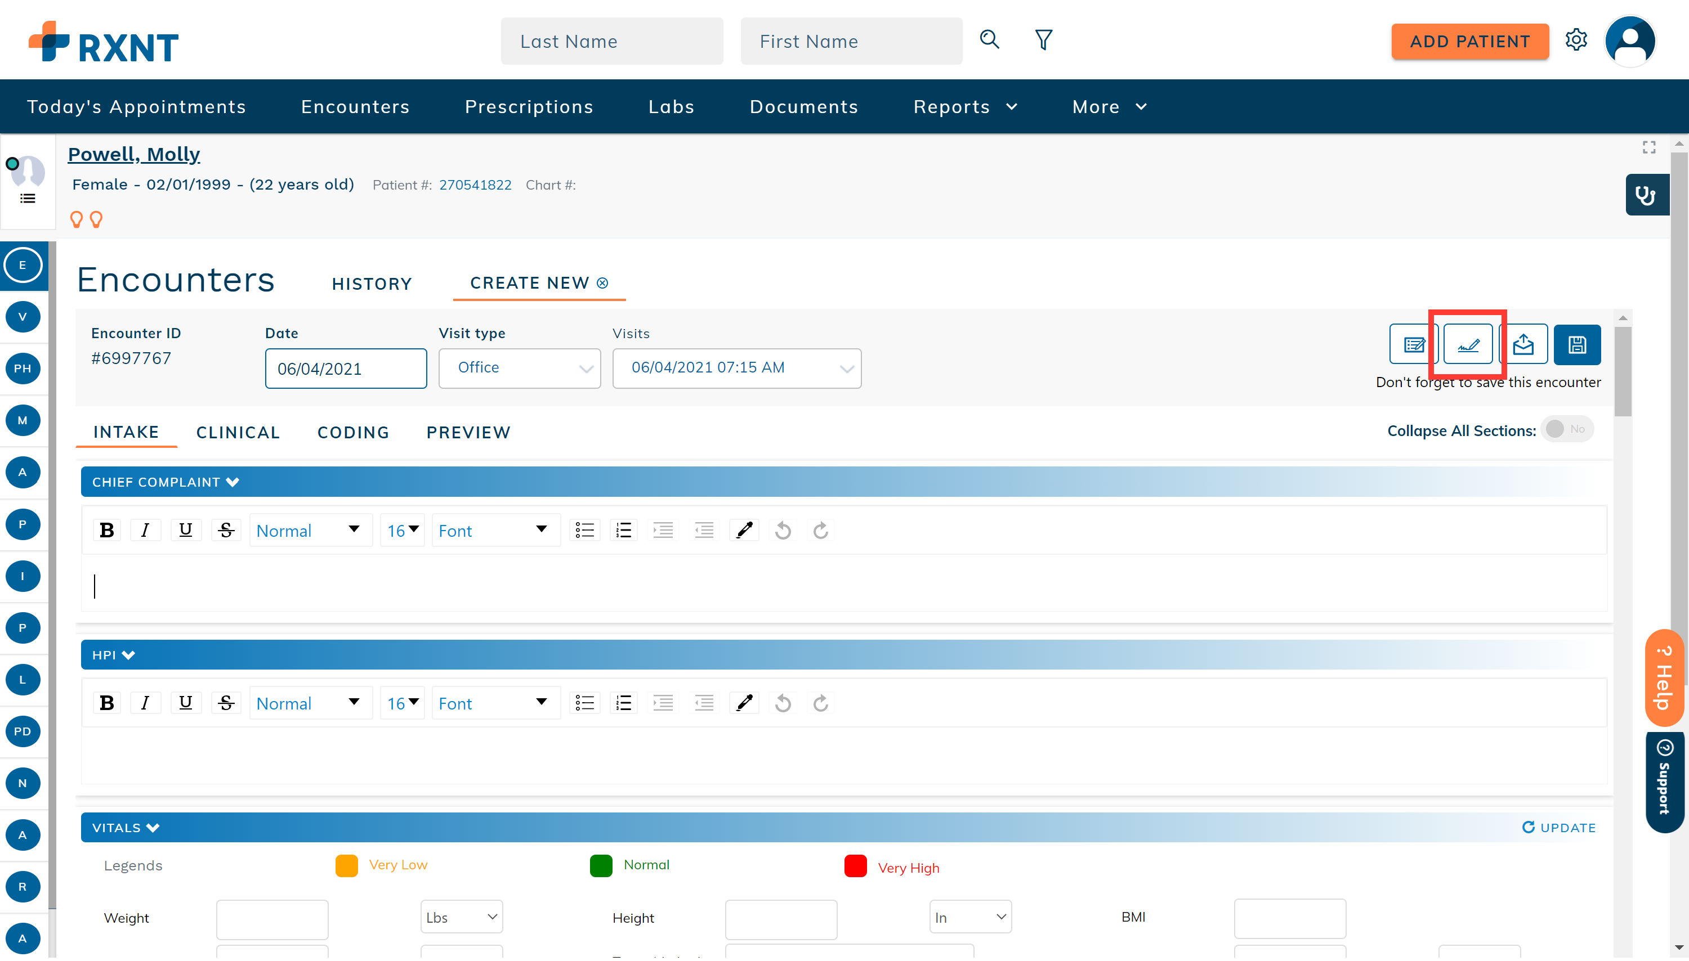Open the Powell, Molly patient link

(x=133, y=154)
